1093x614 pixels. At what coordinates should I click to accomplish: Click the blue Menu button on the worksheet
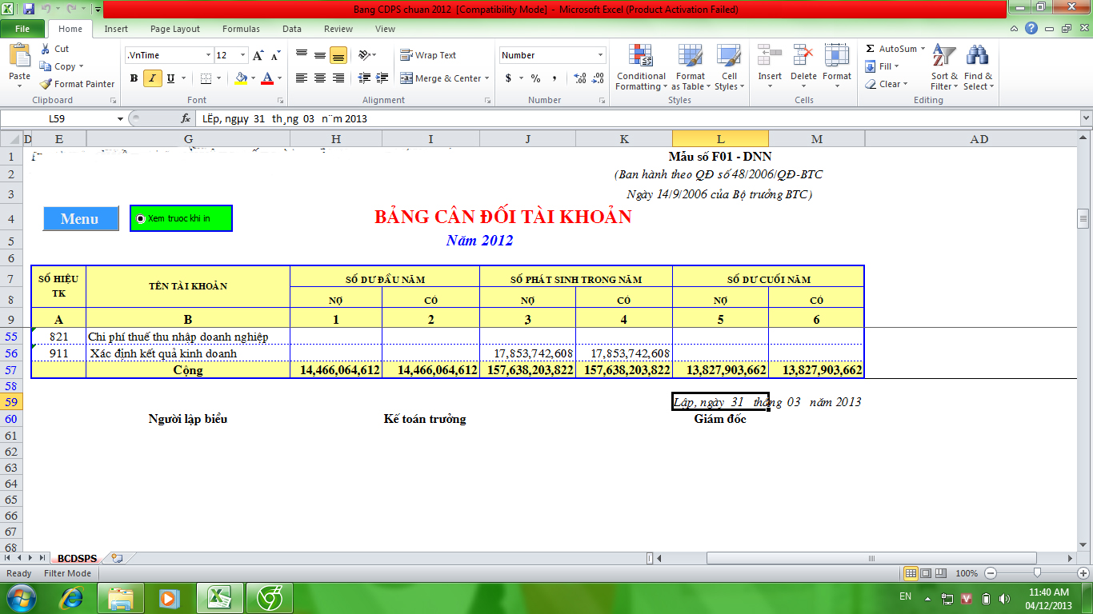pyautogui.click(x=80, y=217)
